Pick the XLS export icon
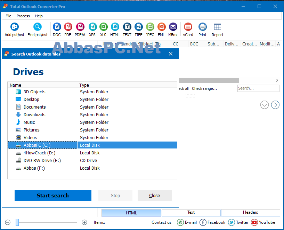 (x=104, y=29)
